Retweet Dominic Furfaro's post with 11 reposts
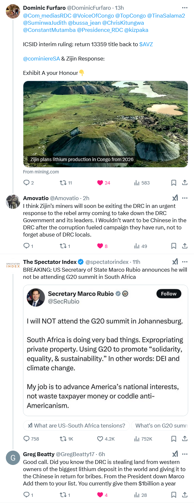Image resolution: width=194 pixels, height=503 pixels. (66, 183)
